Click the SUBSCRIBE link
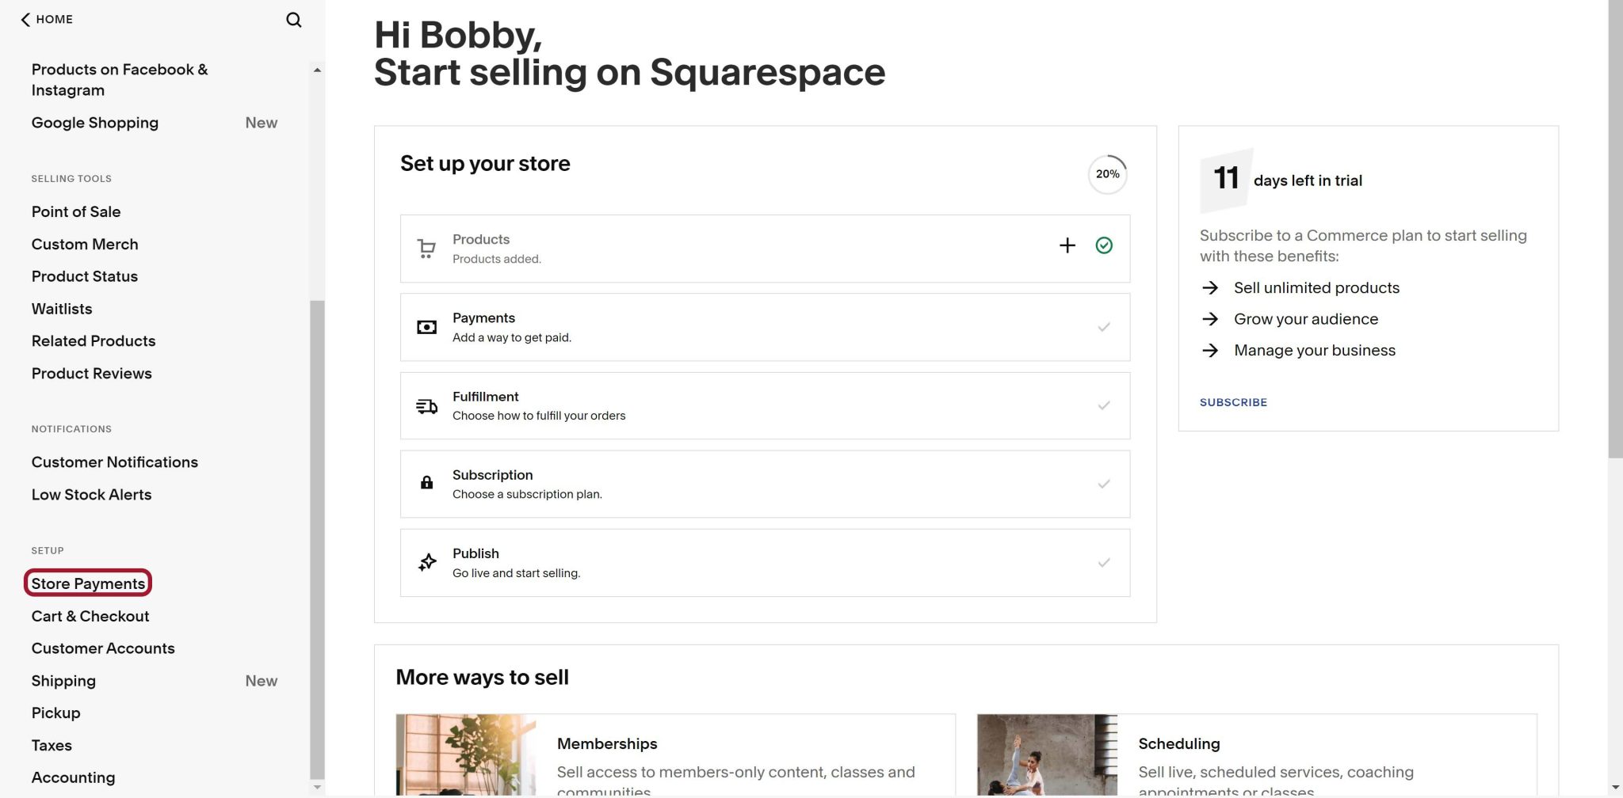 point(1233,402)
